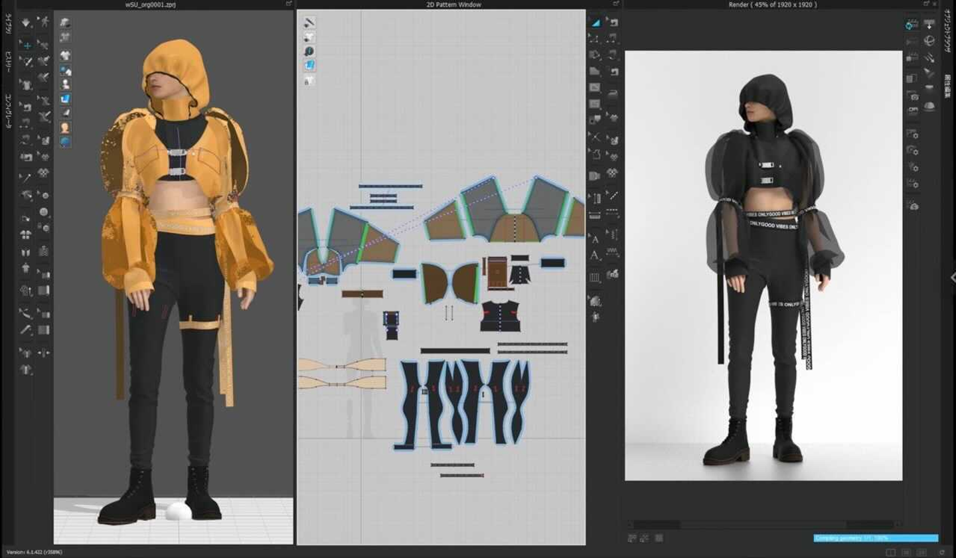
Task: Click the refresh icon in bottom status bar
Action: coord(941,552)
